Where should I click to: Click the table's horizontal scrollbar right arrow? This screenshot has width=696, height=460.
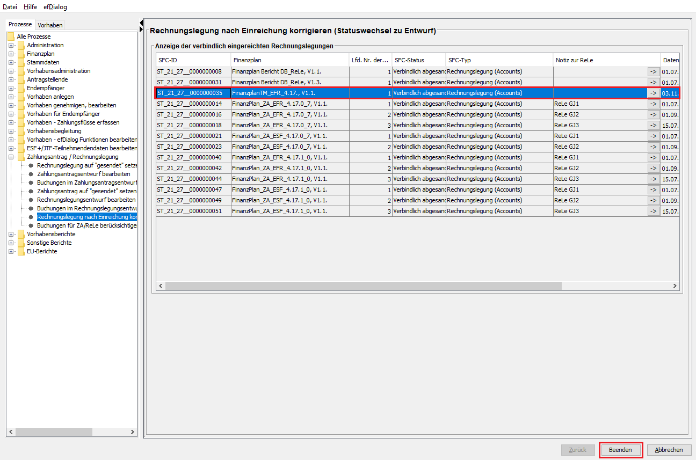coord(675,286)
